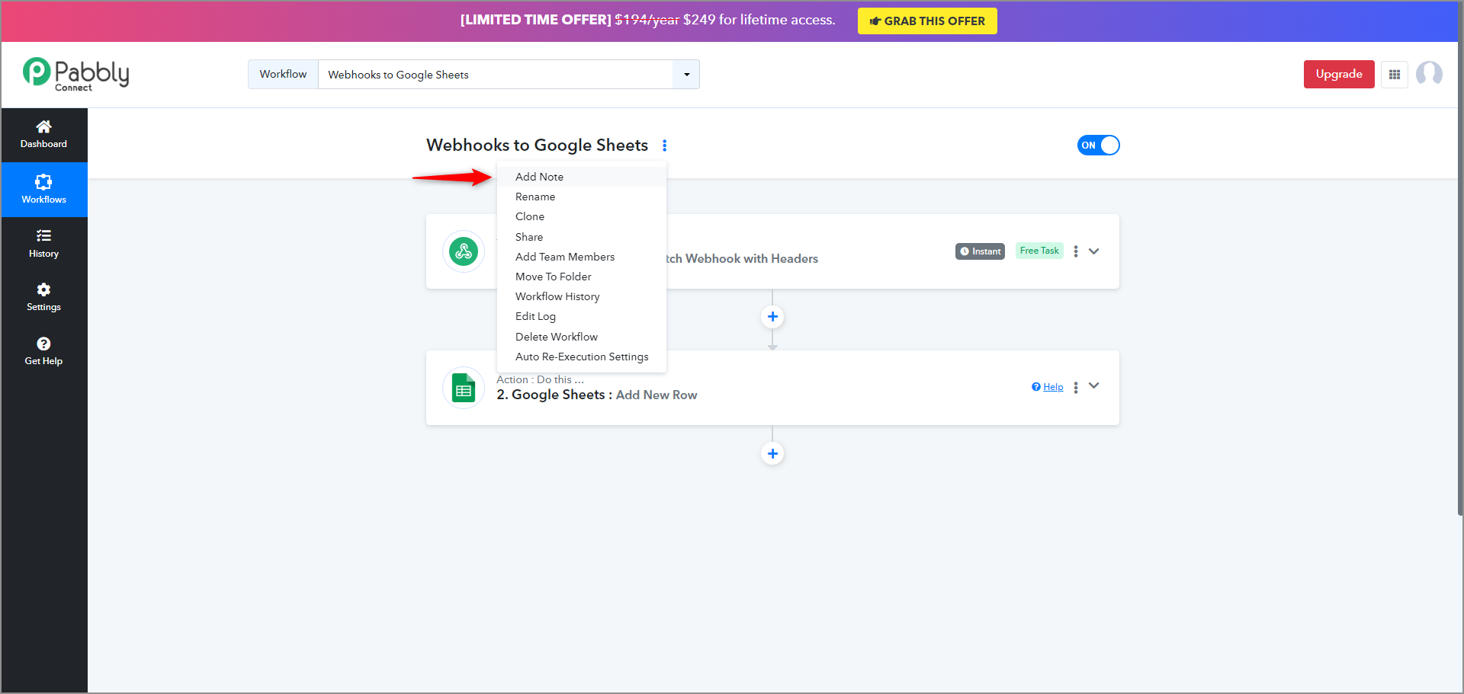Add a step after Google Sheets action
The width and height of the screenshot is (1464, 694).
coord(772,454)
